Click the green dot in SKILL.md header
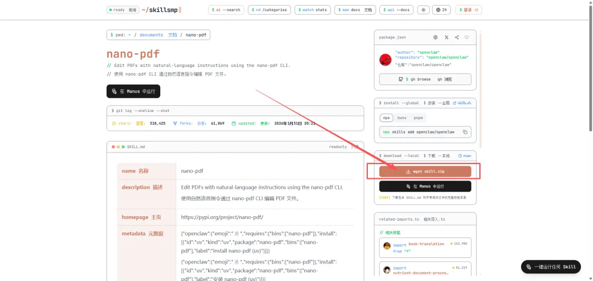The width and height of the screenshot is (593, 281). pos(124,147)
